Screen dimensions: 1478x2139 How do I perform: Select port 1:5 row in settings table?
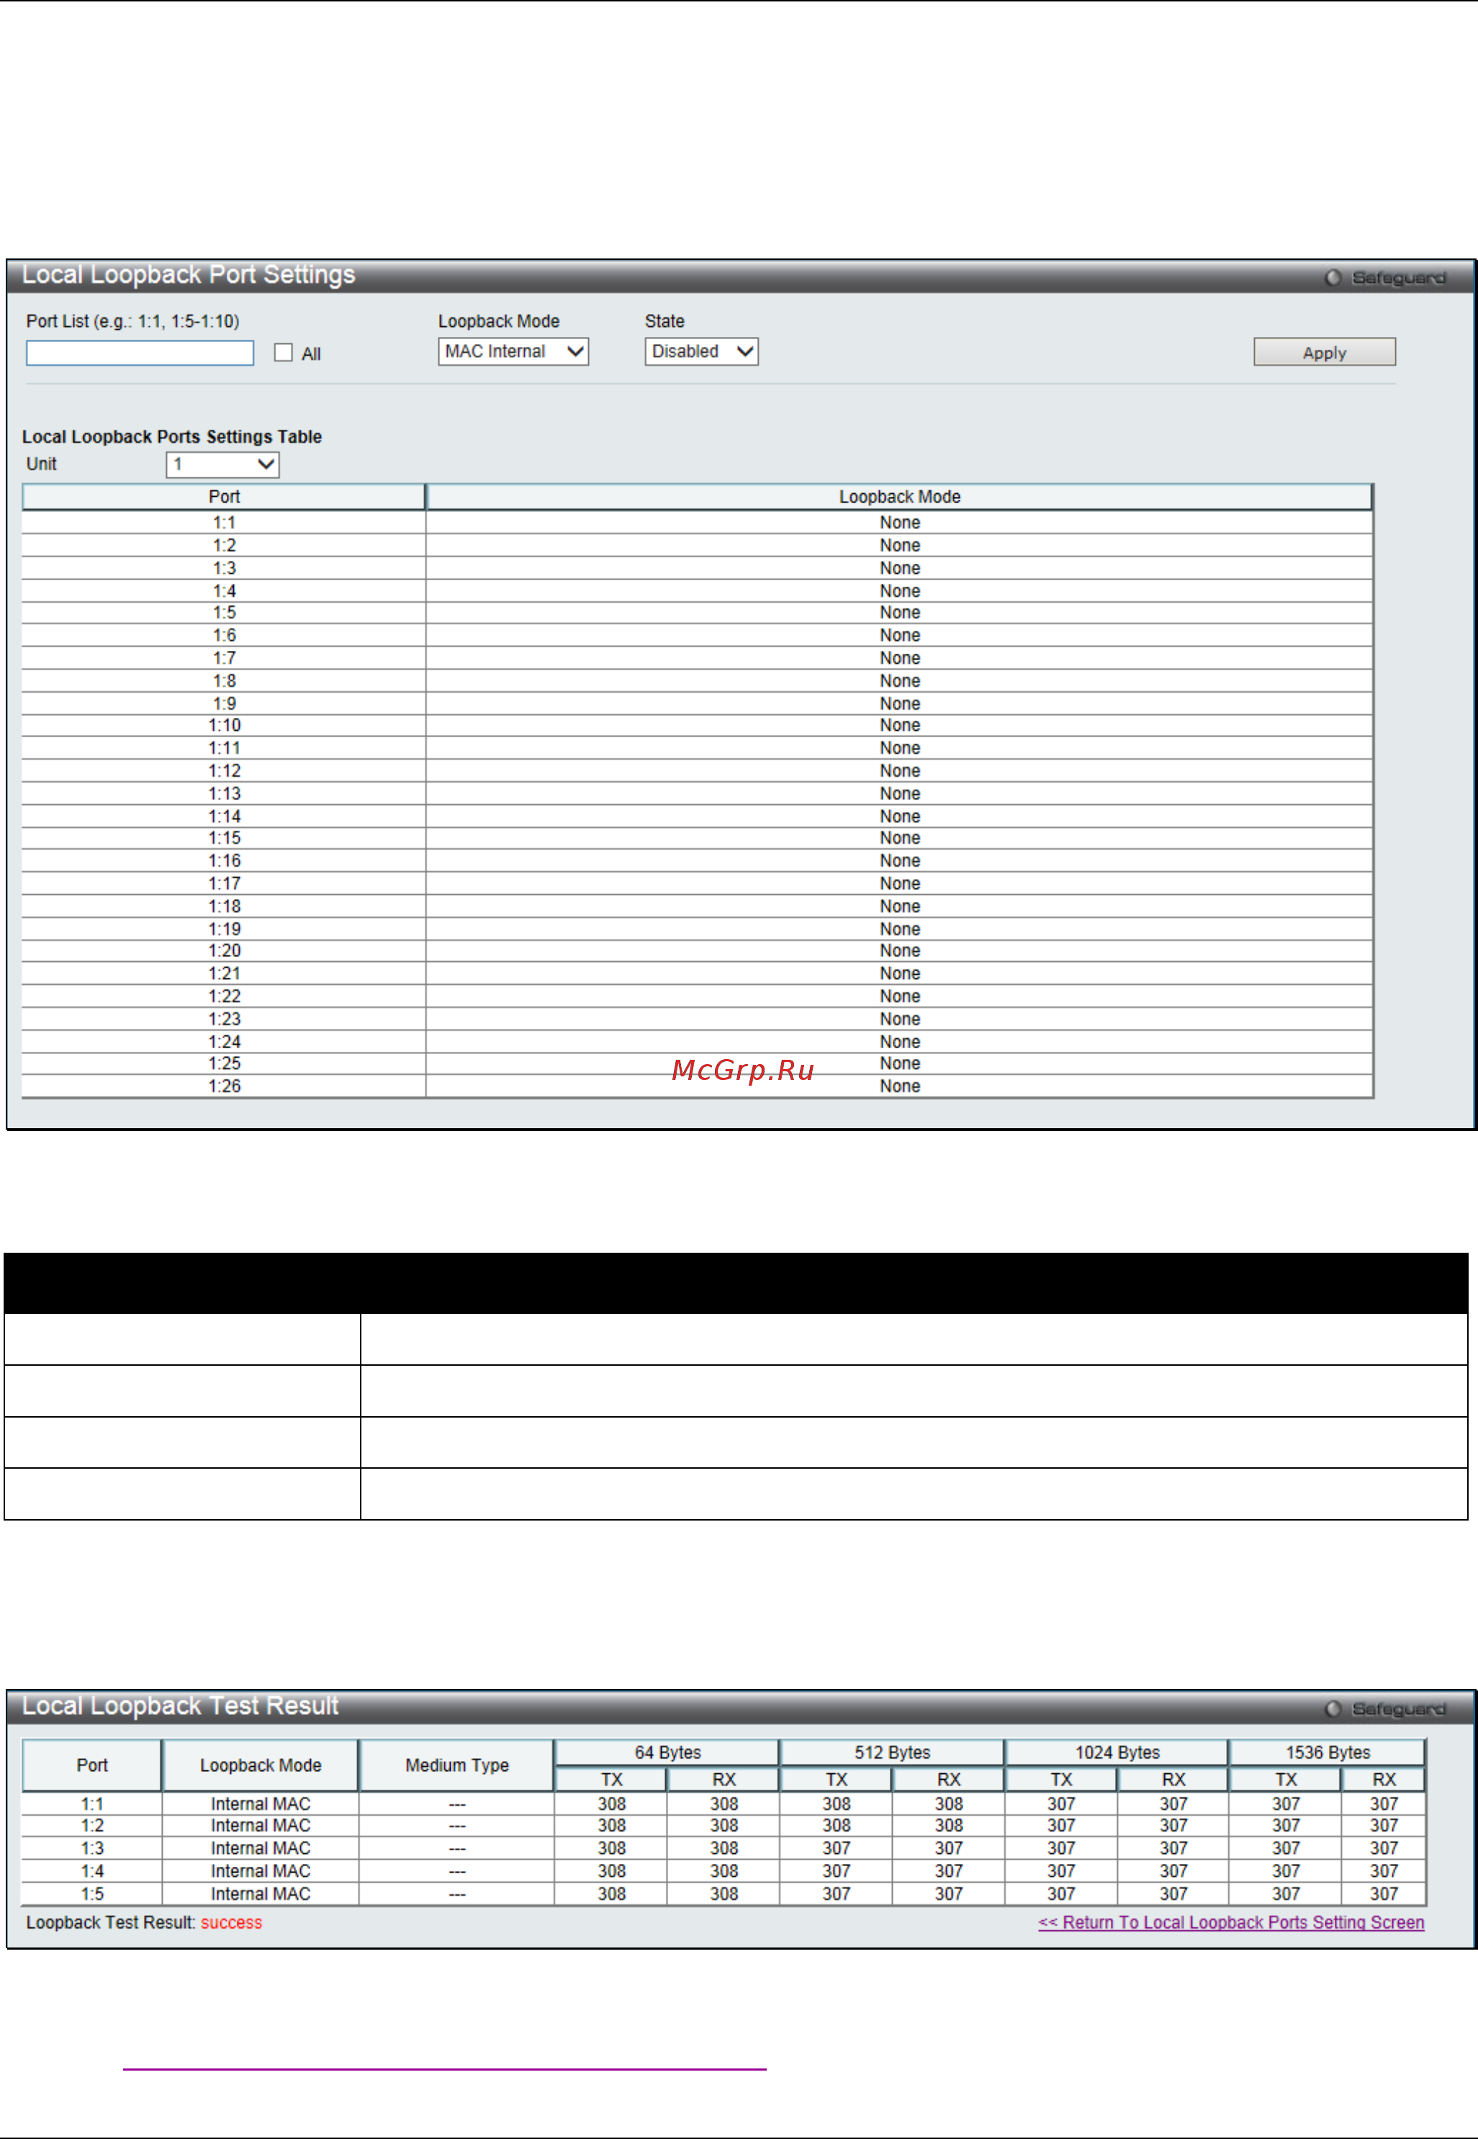point(698,612)
